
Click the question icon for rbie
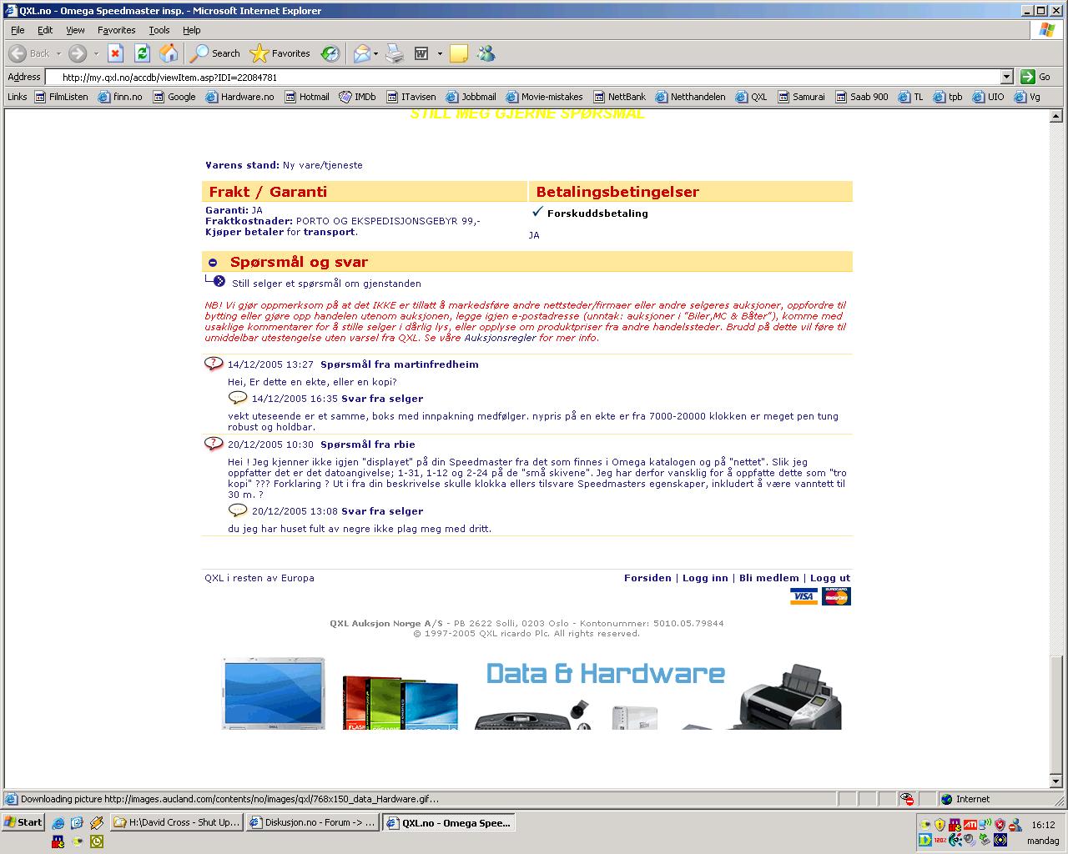[x=214, y=444]
